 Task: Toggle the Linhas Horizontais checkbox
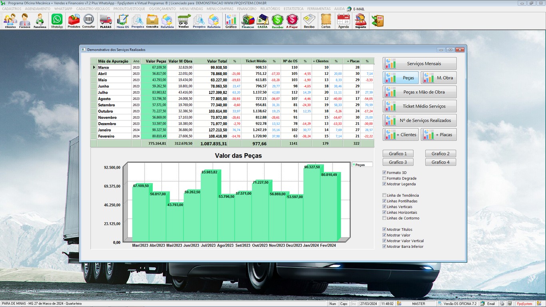click(385, 212)
